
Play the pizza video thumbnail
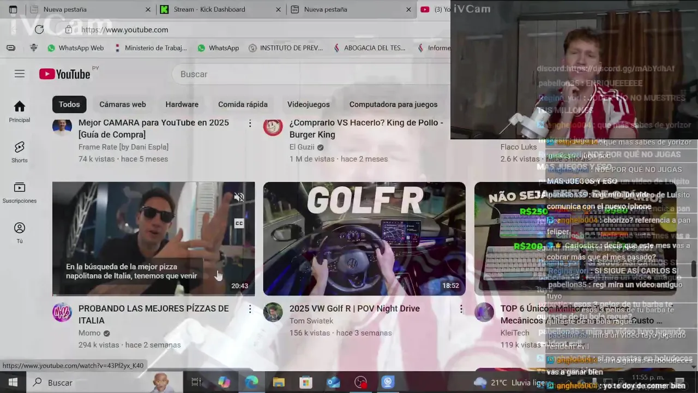(153, 239)
